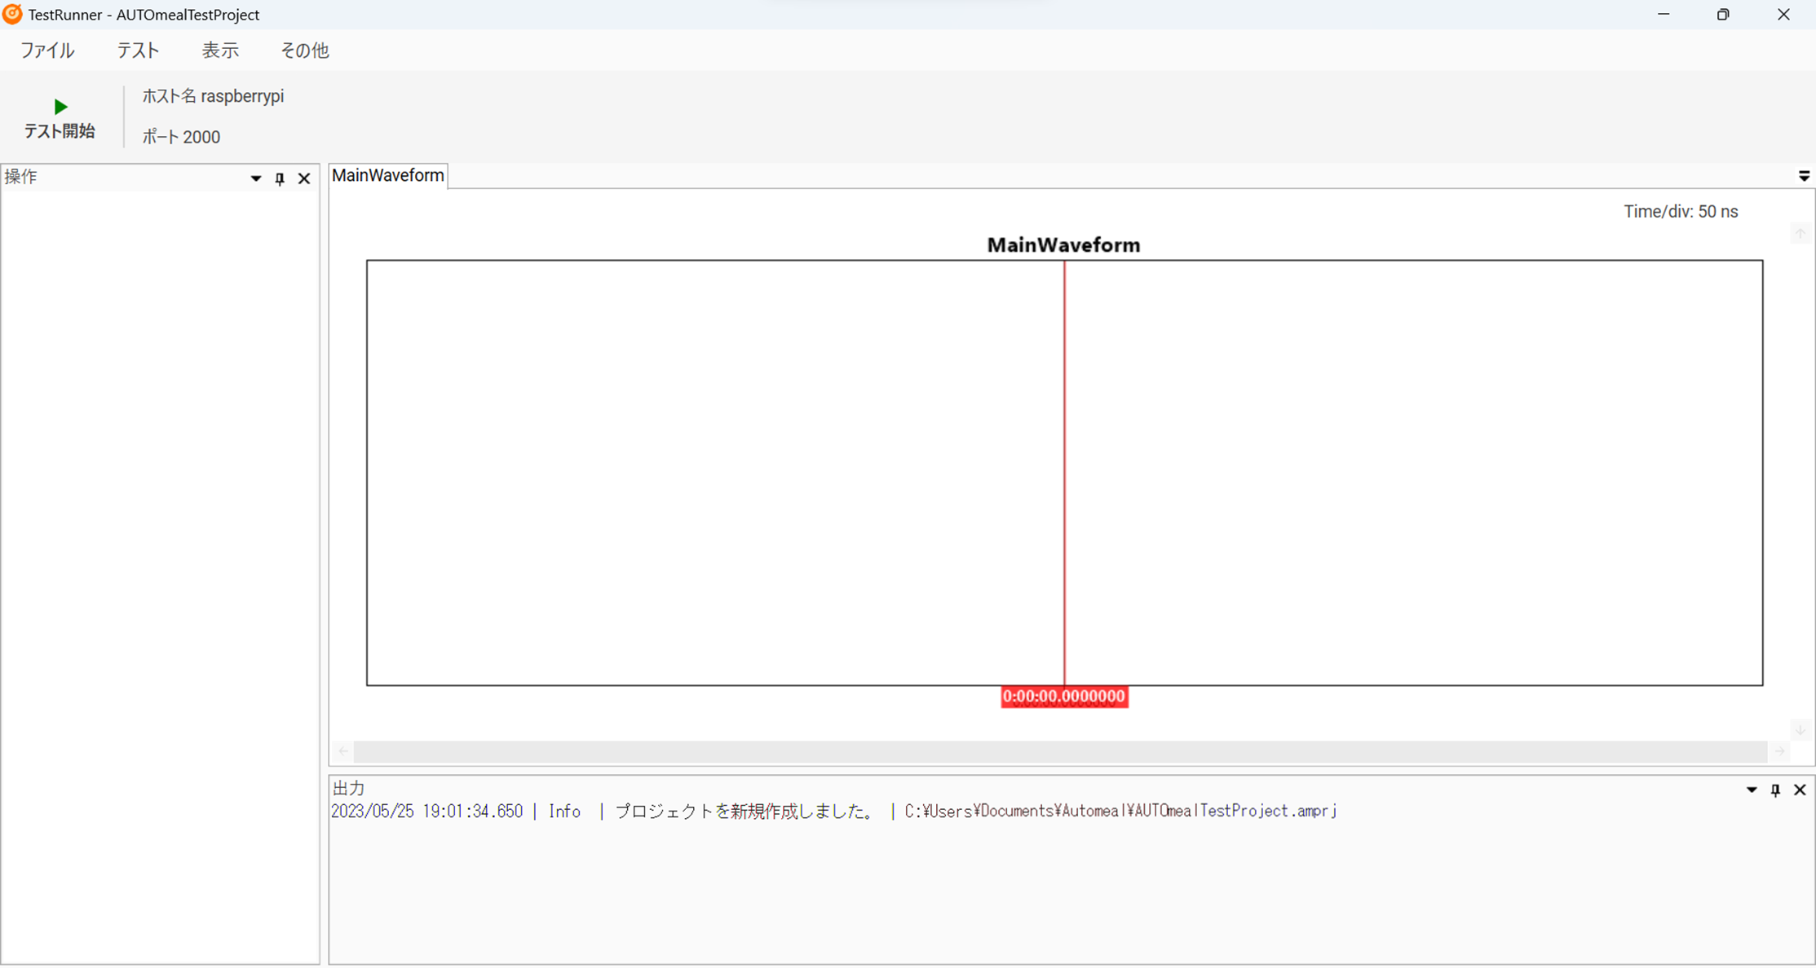
Task: Click the green play Test Start icon
Action: tap(60, 107)
